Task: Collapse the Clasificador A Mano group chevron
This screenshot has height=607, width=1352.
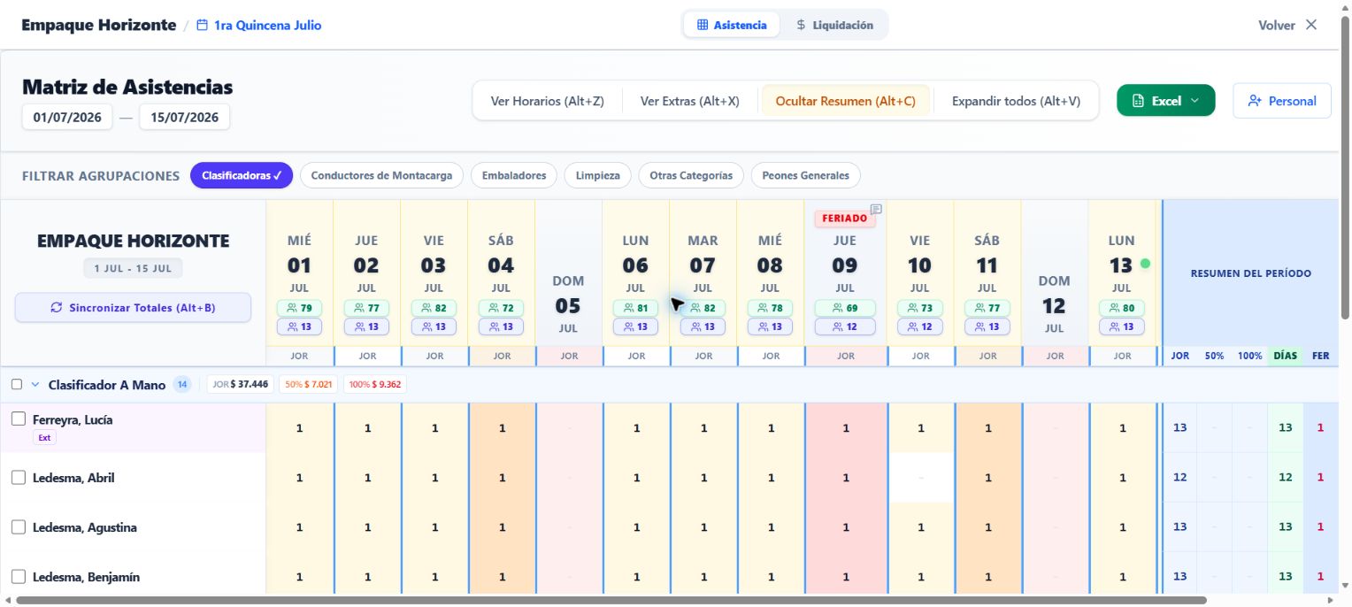Action: point(35,384)
